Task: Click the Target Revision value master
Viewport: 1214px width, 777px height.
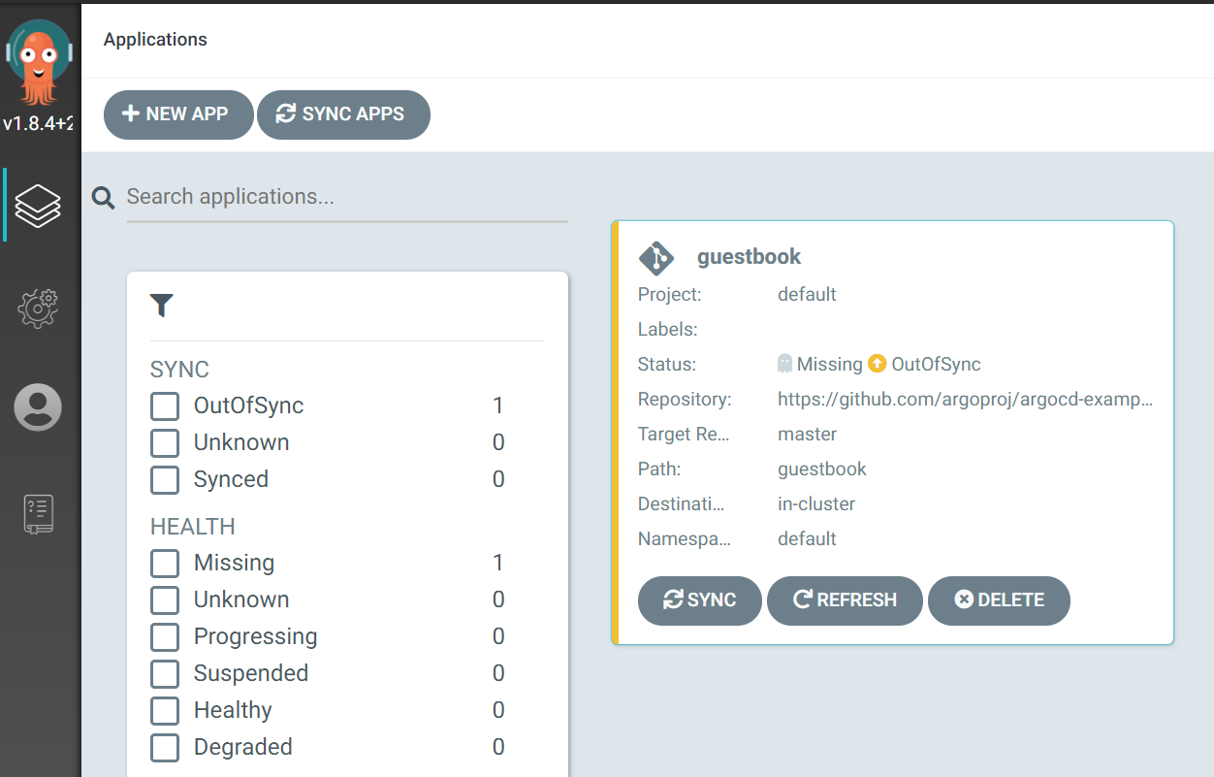Action: pyautogui.click(x=807, y=434)
